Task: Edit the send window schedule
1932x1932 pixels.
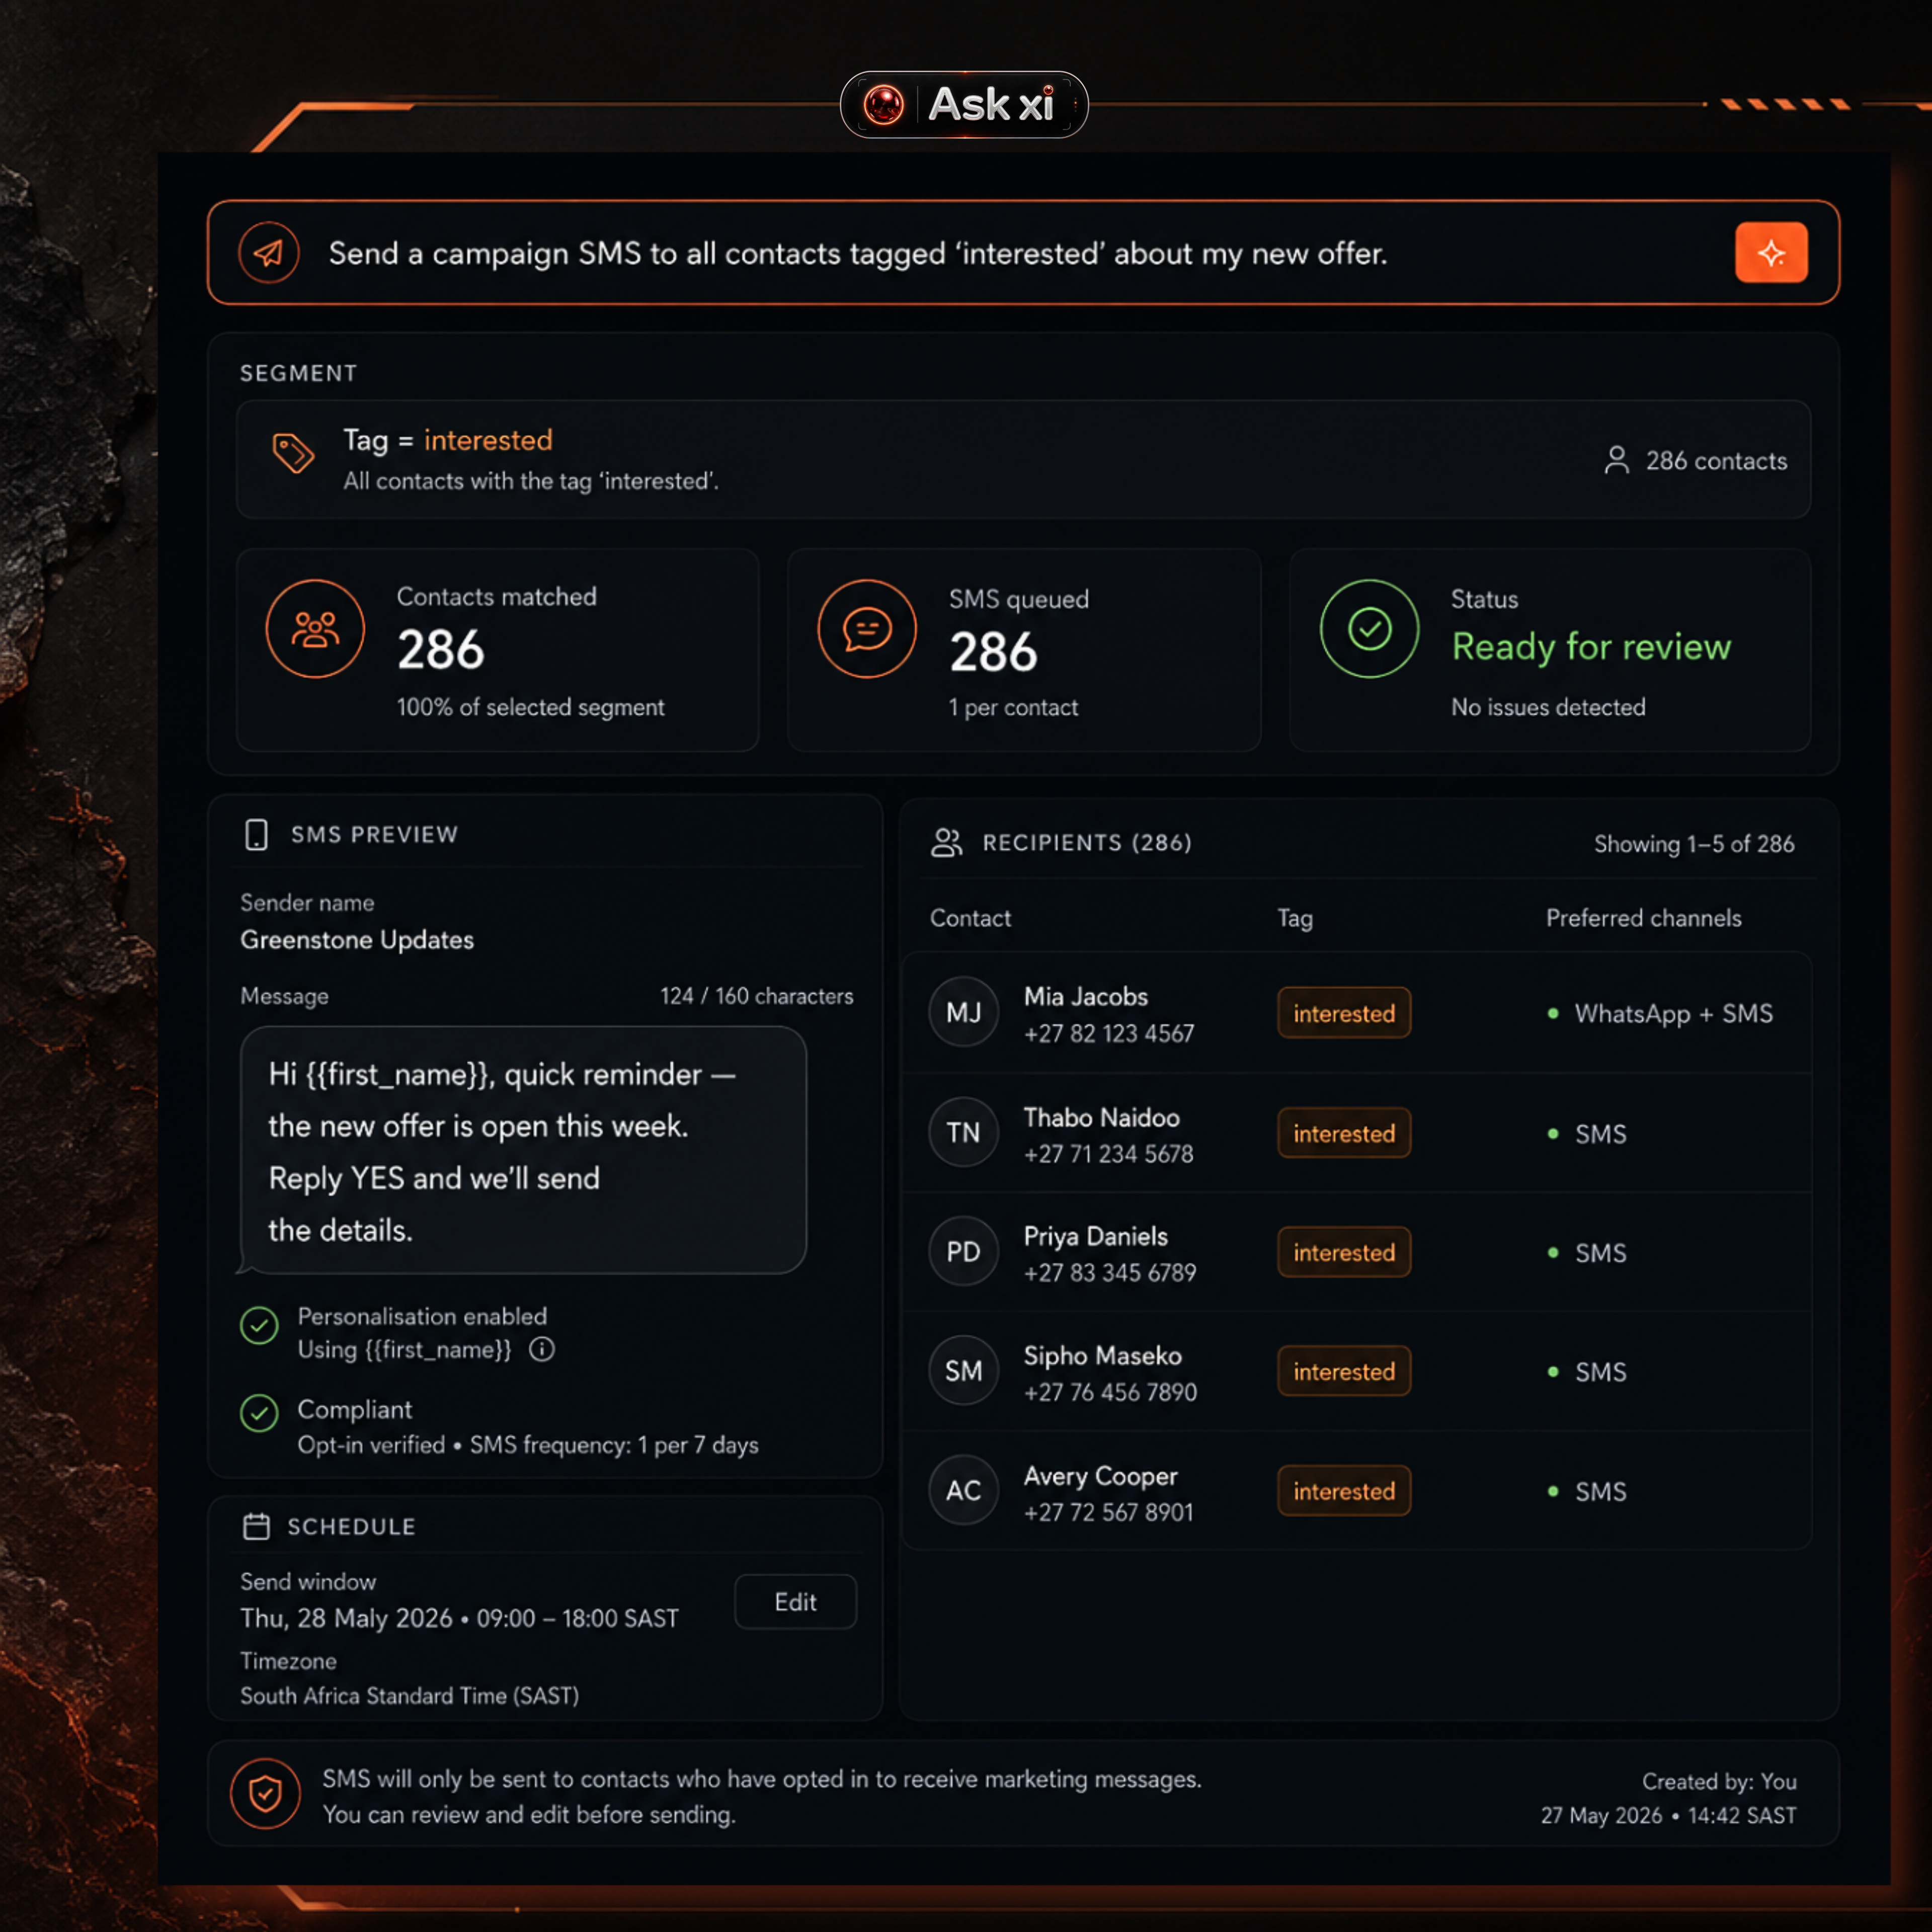Action: pos(795,1602)
